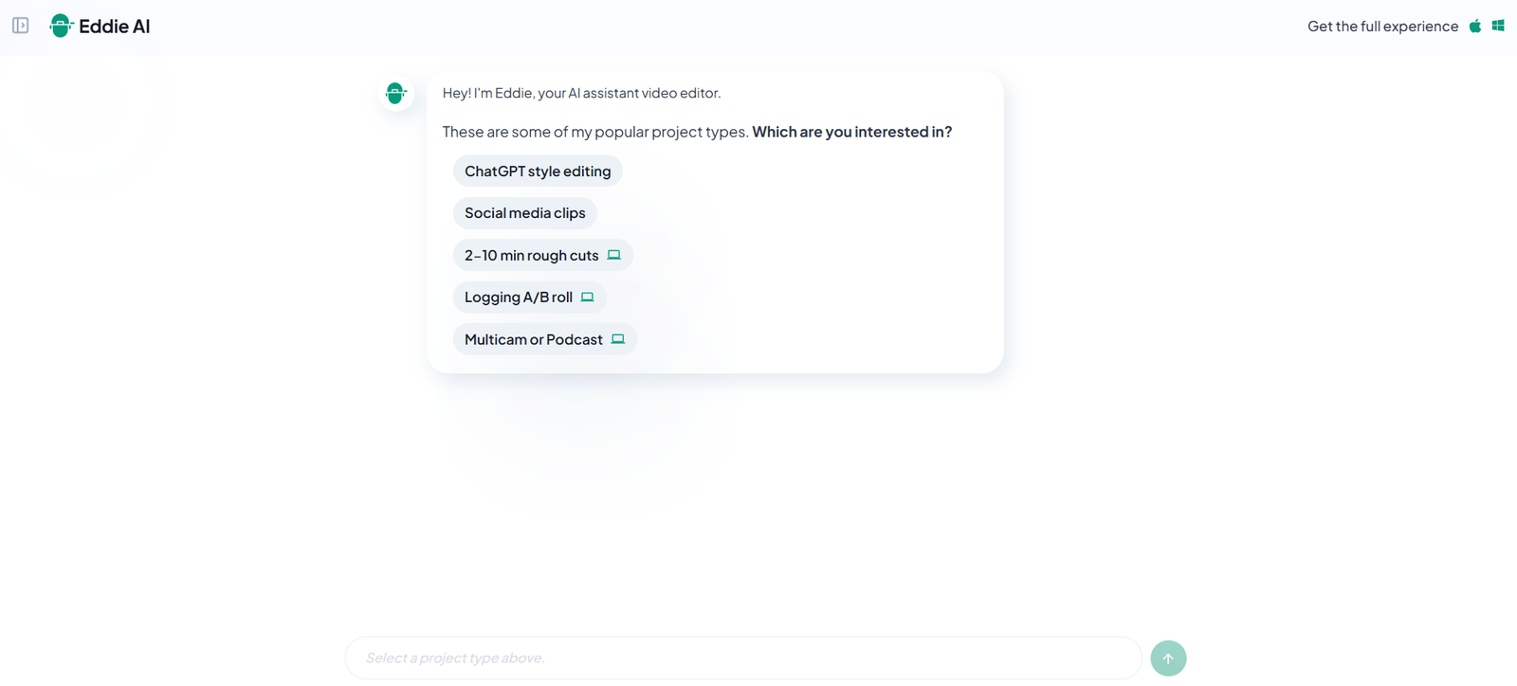Click the Eddie AI logo icon

click(61, 26)
